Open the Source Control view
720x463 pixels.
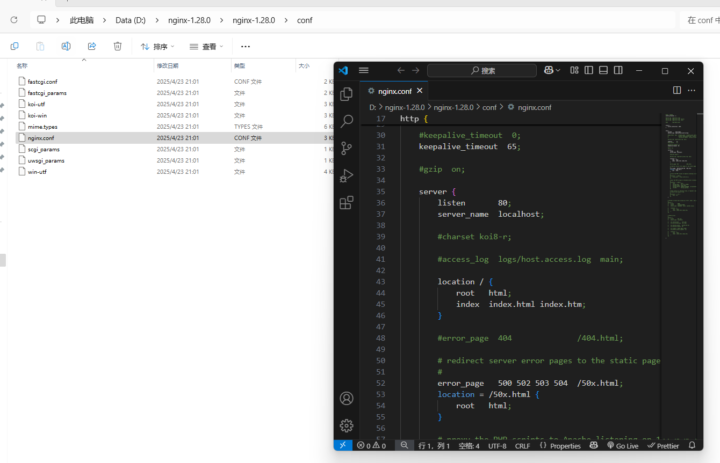[x=347, y=149]
